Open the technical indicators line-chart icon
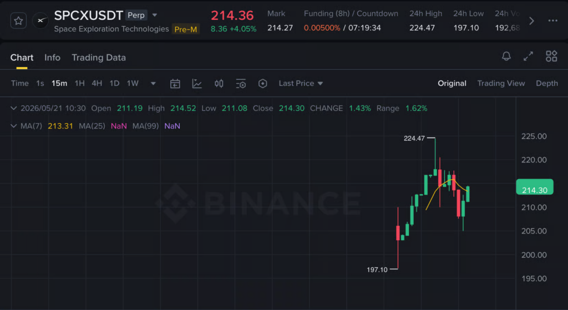The width and height of the screenshot is (568, 310). tap(197, 84)
